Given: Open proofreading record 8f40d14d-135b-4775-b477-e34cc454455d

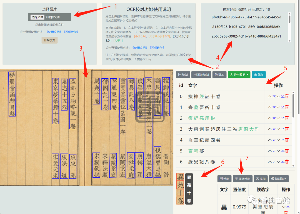Looking at the screenshot, I should 246,17.
